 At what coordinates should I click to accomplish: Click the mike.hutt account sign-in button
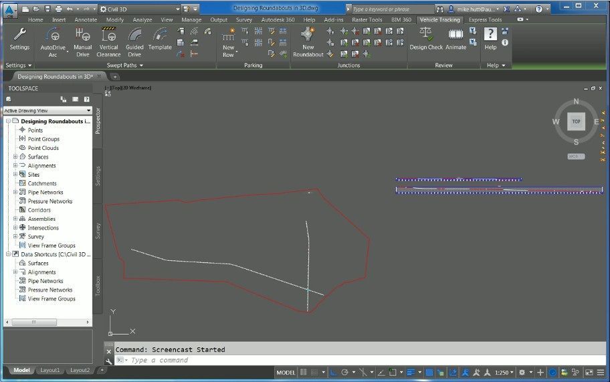tap(474, 9)
